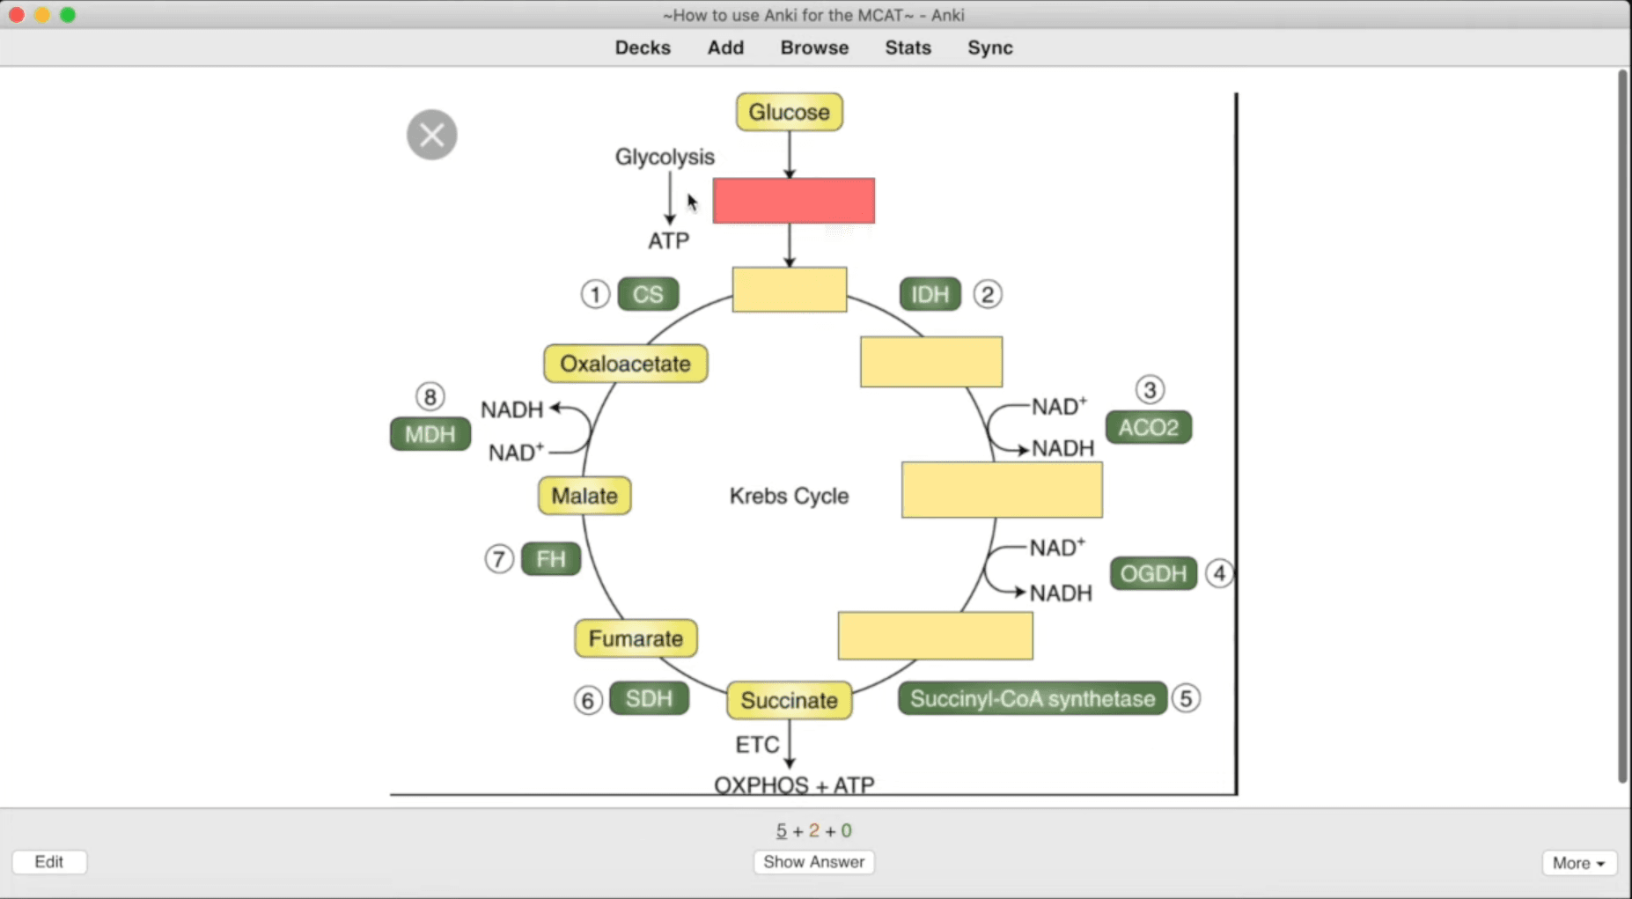The image size is (1632, 899).
Task: Click the green review-card count 0
Action: tap(846, 830)
